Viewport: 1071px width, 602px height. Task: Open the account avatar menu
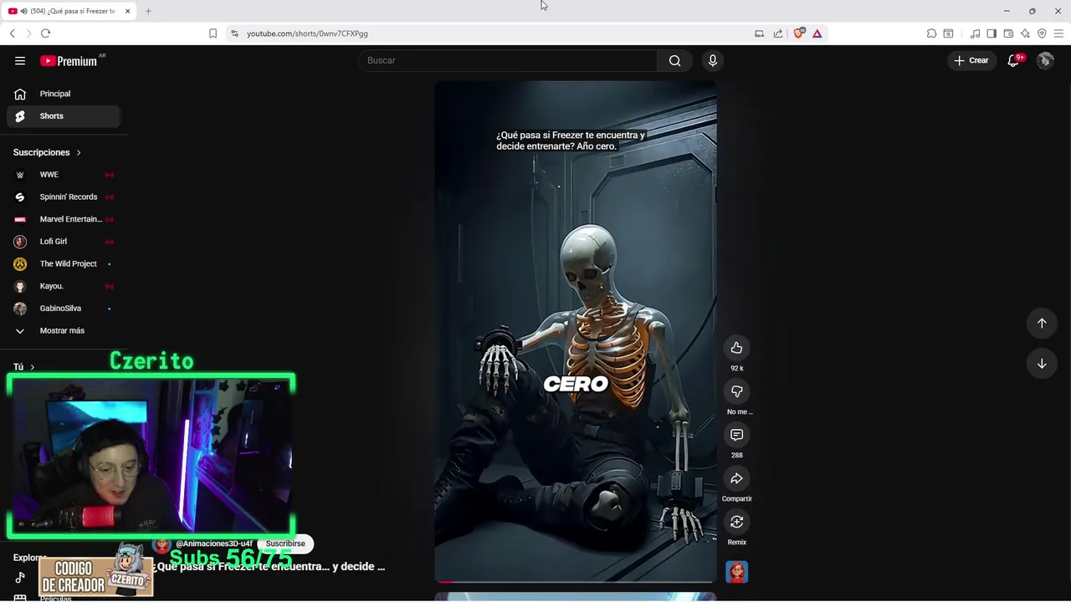point(1045,60)
